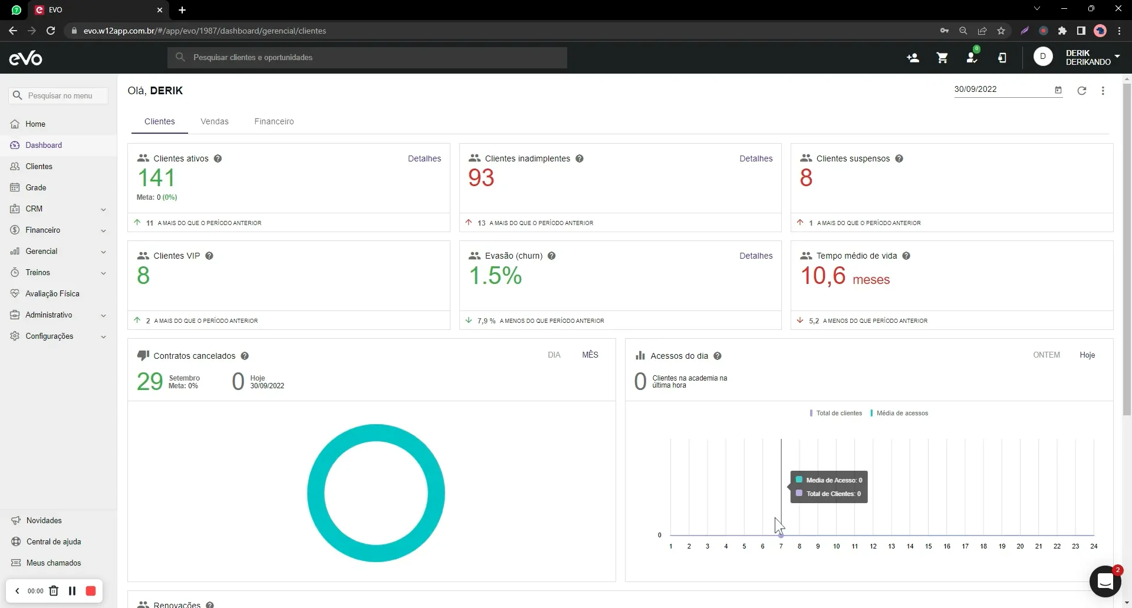This screenshot has width=1132, height=608.
Task: Click the Pesquisar no menu search field
Action: tap(59, 95)
